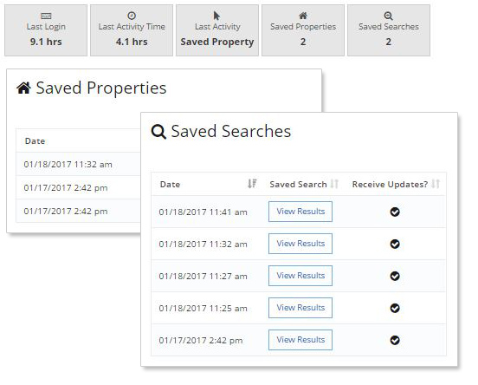Toggle updates checkmark for 11:25 am search
This screenshot has height=385, width=478.
[395, 308]
